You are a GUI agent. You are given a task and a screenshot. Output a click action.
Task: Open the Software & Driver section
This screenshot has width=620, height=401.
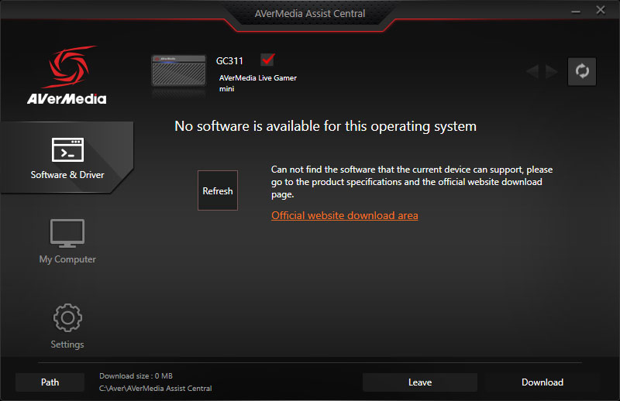(67, 158)
